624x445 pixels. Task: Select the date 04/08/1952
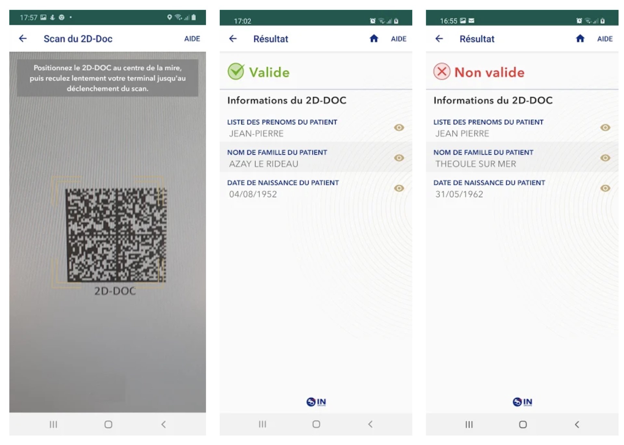[253, 194]
